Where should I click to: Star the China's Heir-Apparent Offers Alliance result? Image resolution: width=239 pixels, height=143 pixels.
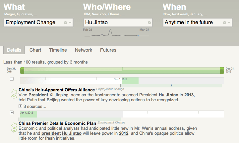(x=14, y=92)
